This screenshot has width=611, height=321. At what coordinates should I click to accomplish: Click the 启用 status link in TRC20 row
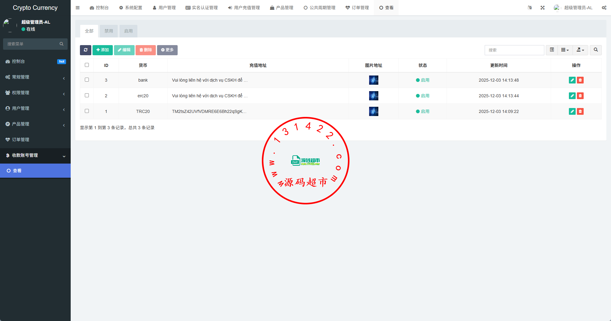click(425, 111)
